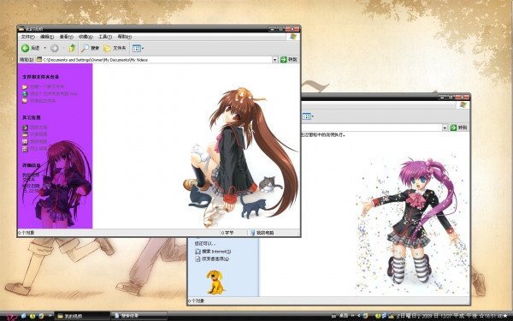Open My Computer link under Other Places
The image size is (513, 321).
[x=38, y=141]
